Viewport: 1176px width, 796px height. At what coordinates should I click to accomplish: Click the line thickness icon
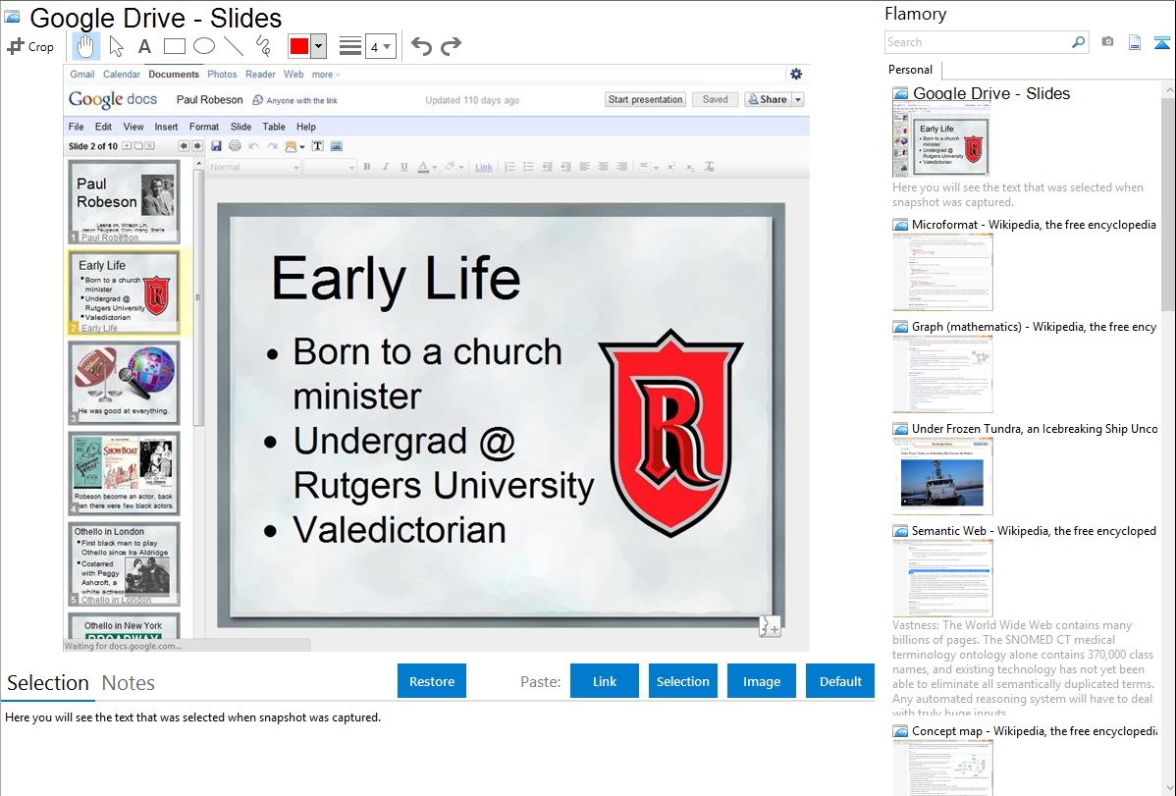pyautogui.click(x=349, y=46)
